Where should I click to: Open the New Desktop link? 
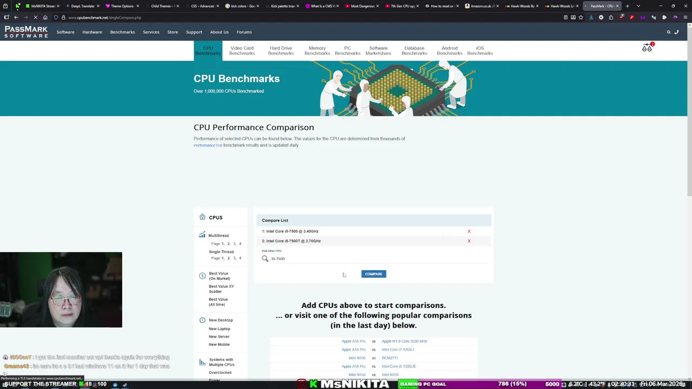(x=221, y=320)
